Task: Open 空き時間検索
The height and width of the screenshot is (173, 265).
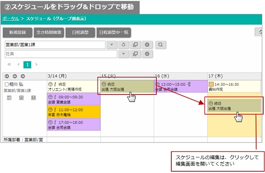Action: point(49,33)
